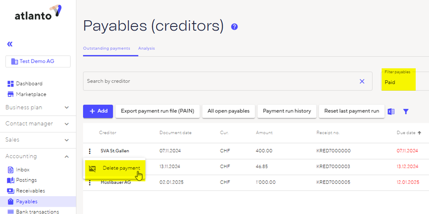Click the Dashboard sidebar icon
Screen dimensions: 429x214
point(11,84)
